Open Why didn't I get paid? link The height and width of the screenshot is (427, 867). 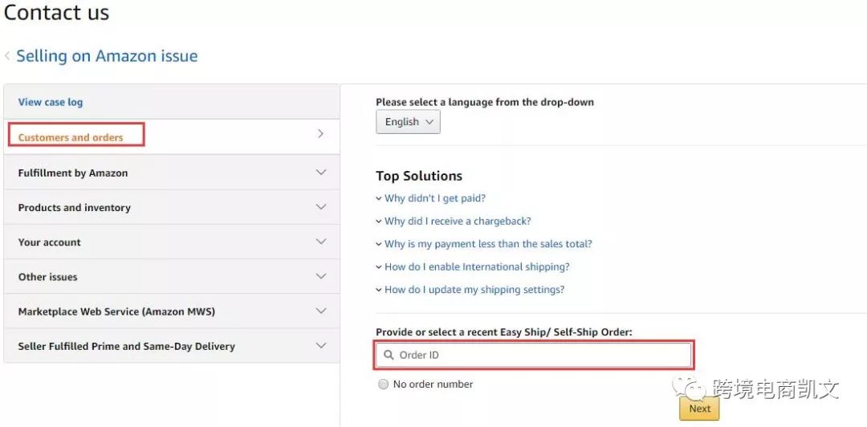[x=434, y=198]
